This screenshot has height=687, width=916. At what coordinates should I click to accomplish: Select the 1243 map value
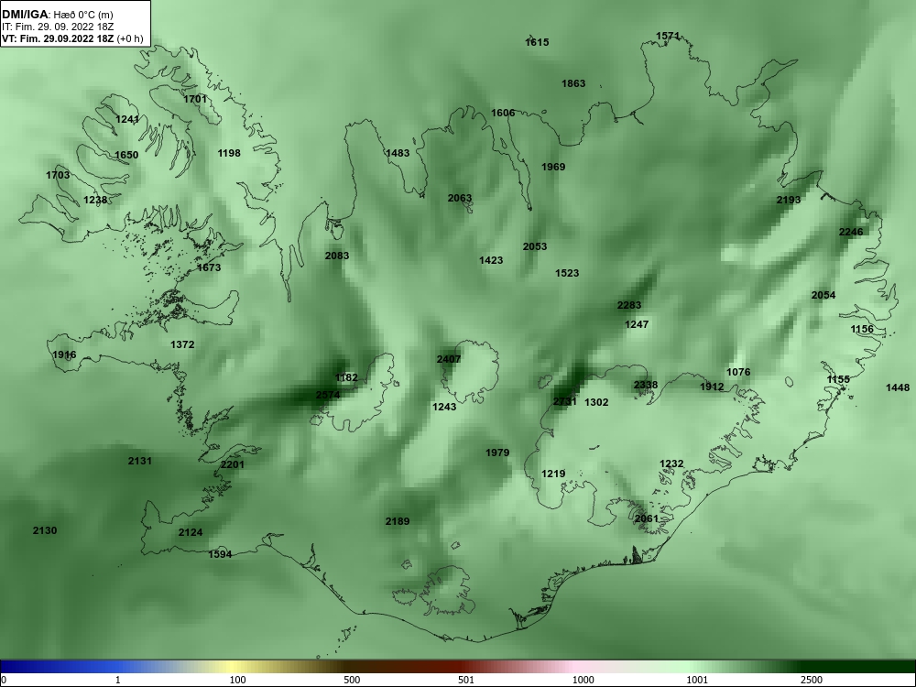444,407
